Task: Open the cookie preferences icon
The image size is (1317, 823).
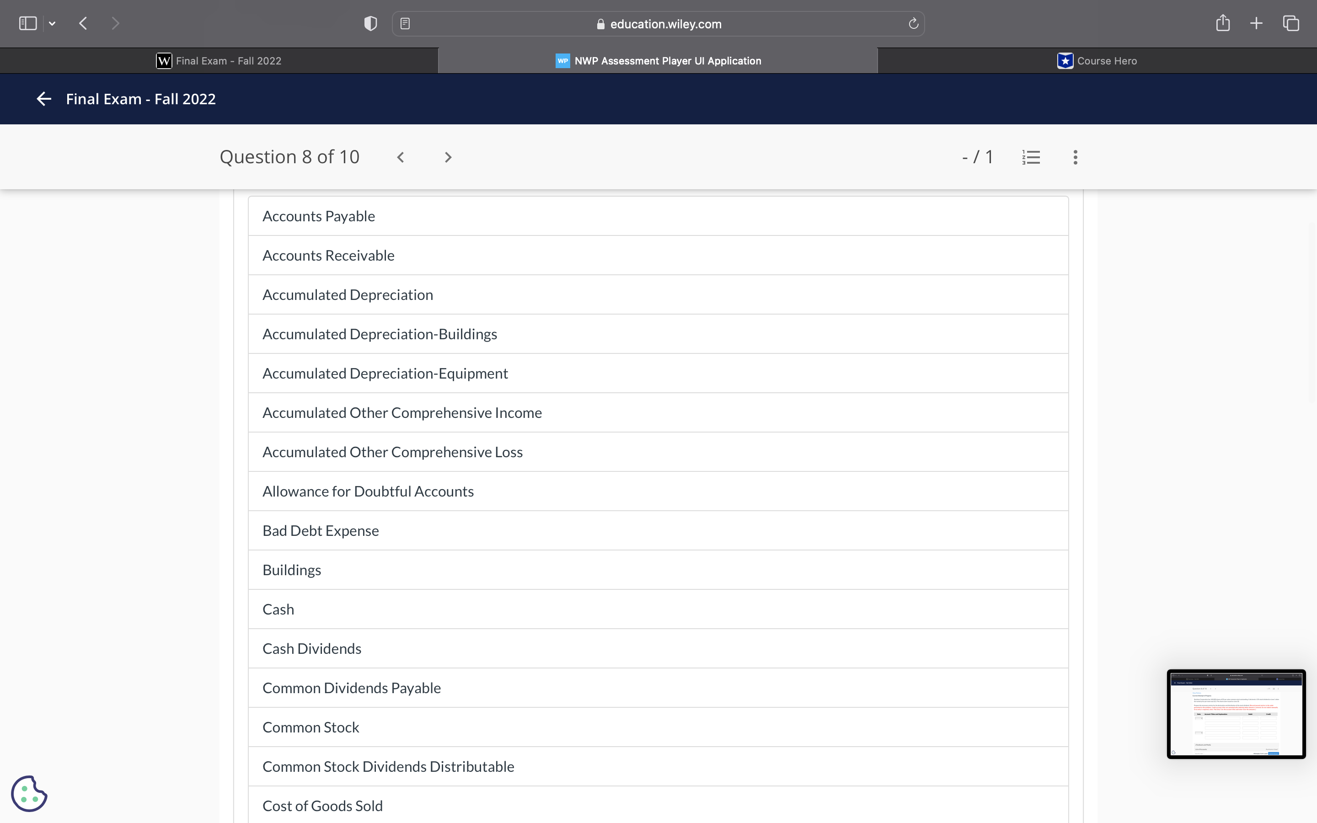Action: (29, 793)
